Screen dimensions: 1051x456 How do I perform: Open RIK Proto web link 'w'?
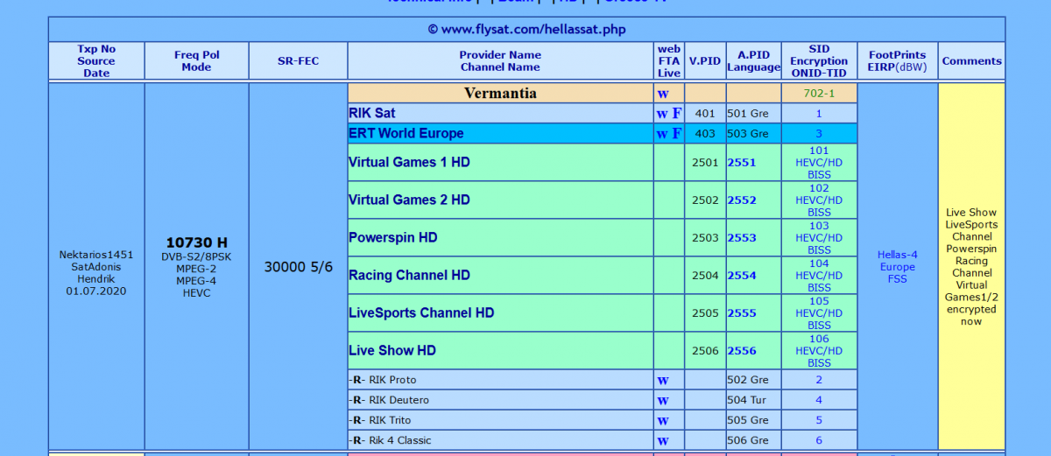[x=663, y=381]
